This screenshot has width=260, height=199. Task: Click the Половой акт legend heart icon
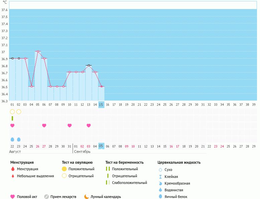click(13, 197)
